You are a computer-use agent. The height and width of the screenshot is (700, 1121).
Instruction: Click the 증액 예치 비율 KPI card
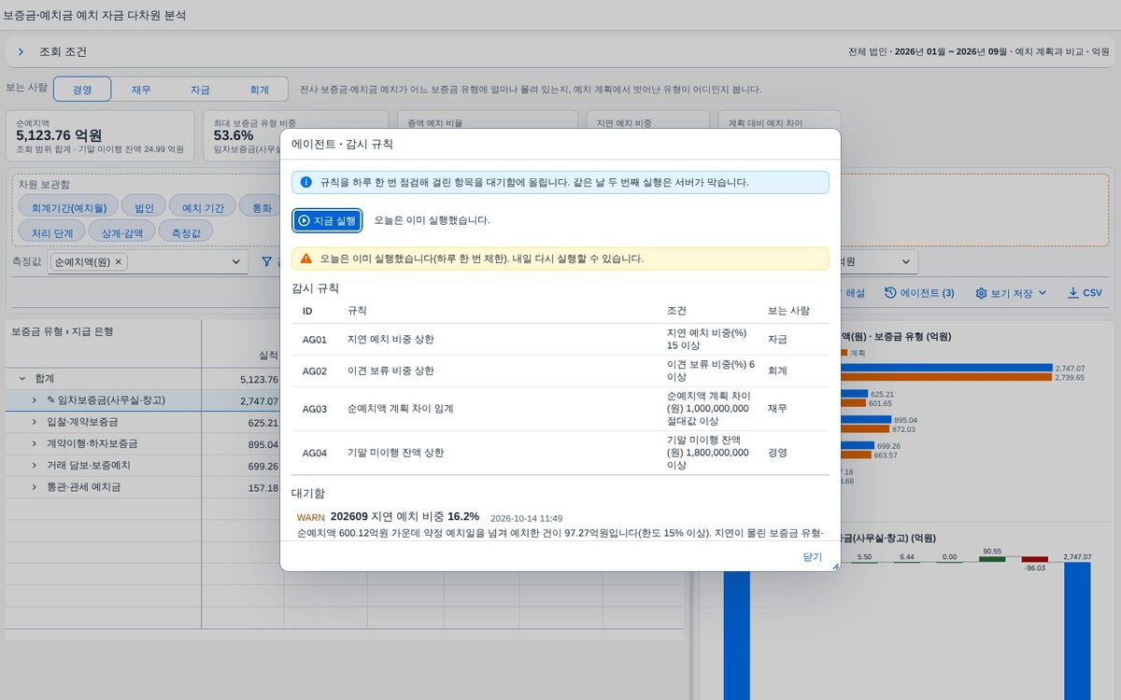[486, 119]
